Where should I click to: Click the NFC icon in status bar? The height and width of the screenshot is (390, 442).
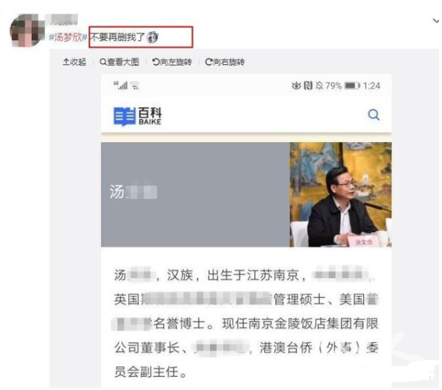pyautogui.click(x=308, y=85)
